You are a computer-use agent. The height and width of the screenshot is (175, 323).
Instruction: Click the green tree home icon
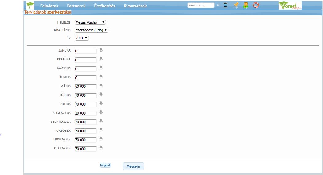coord(30,6)
